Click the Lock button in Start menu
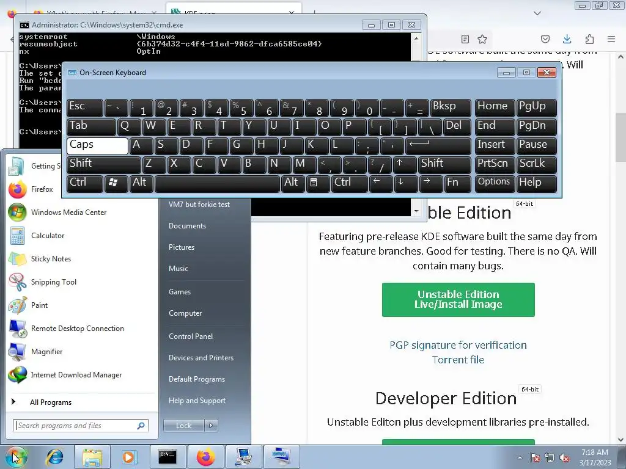 point(183,426)
